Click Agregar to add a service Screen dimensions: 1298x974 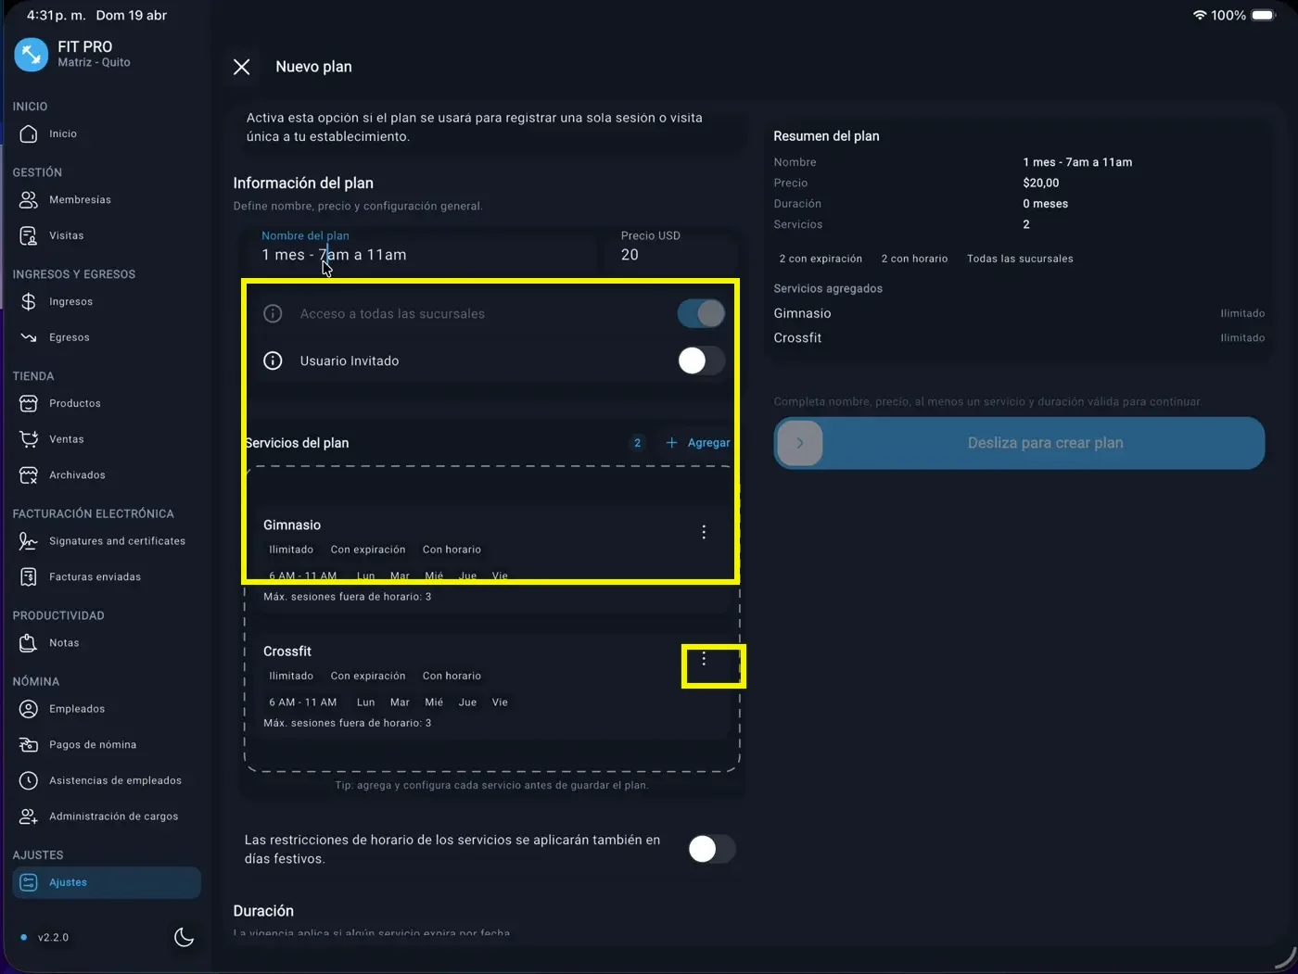(x=697, y=442)
